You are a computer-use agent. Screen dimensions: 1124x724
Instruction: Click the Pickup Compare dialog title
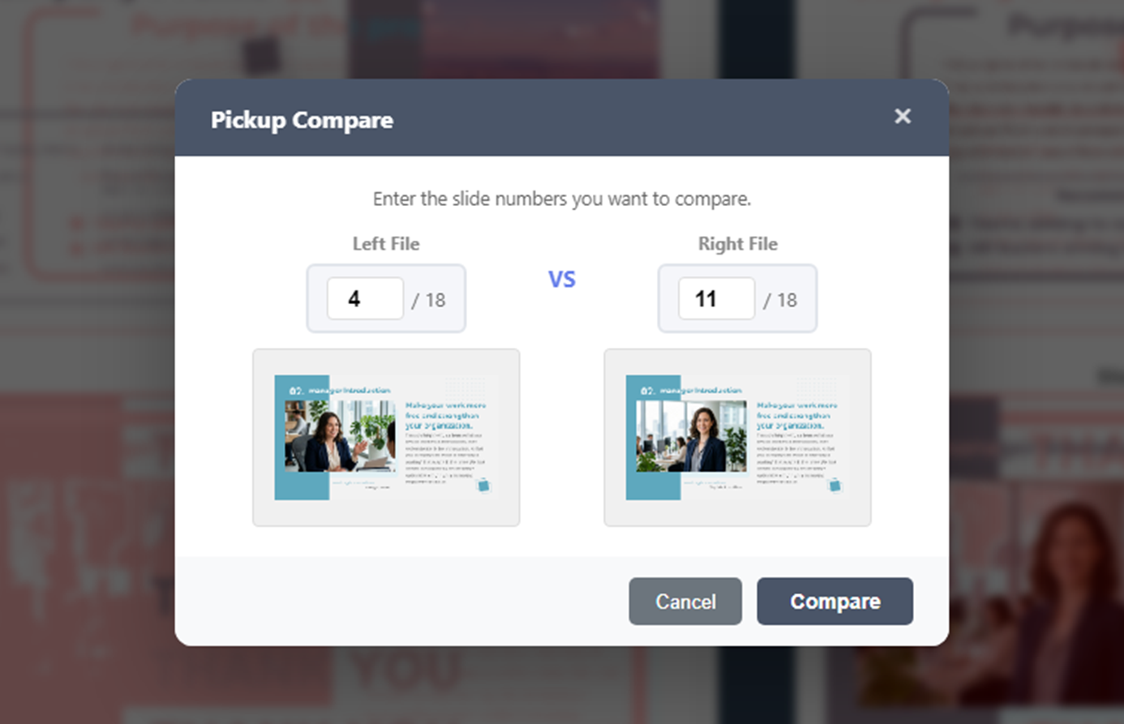click(x=301, y=120)
